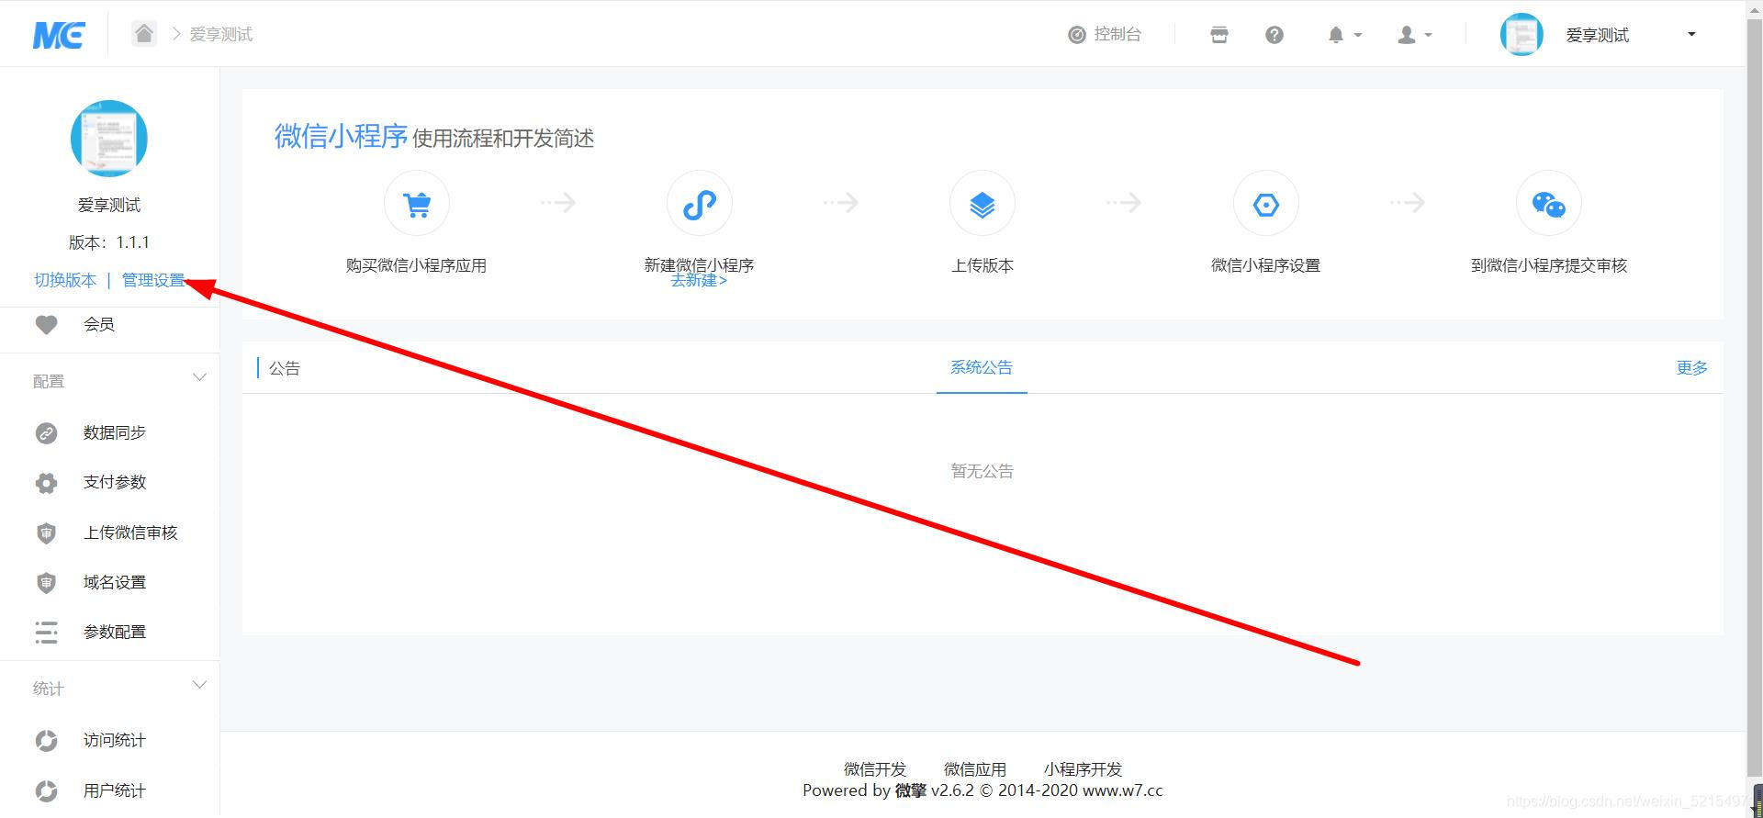Click the MC logo in header
Image resolution: width=1763 pixels, height=818 pixels.
point(59,35)
